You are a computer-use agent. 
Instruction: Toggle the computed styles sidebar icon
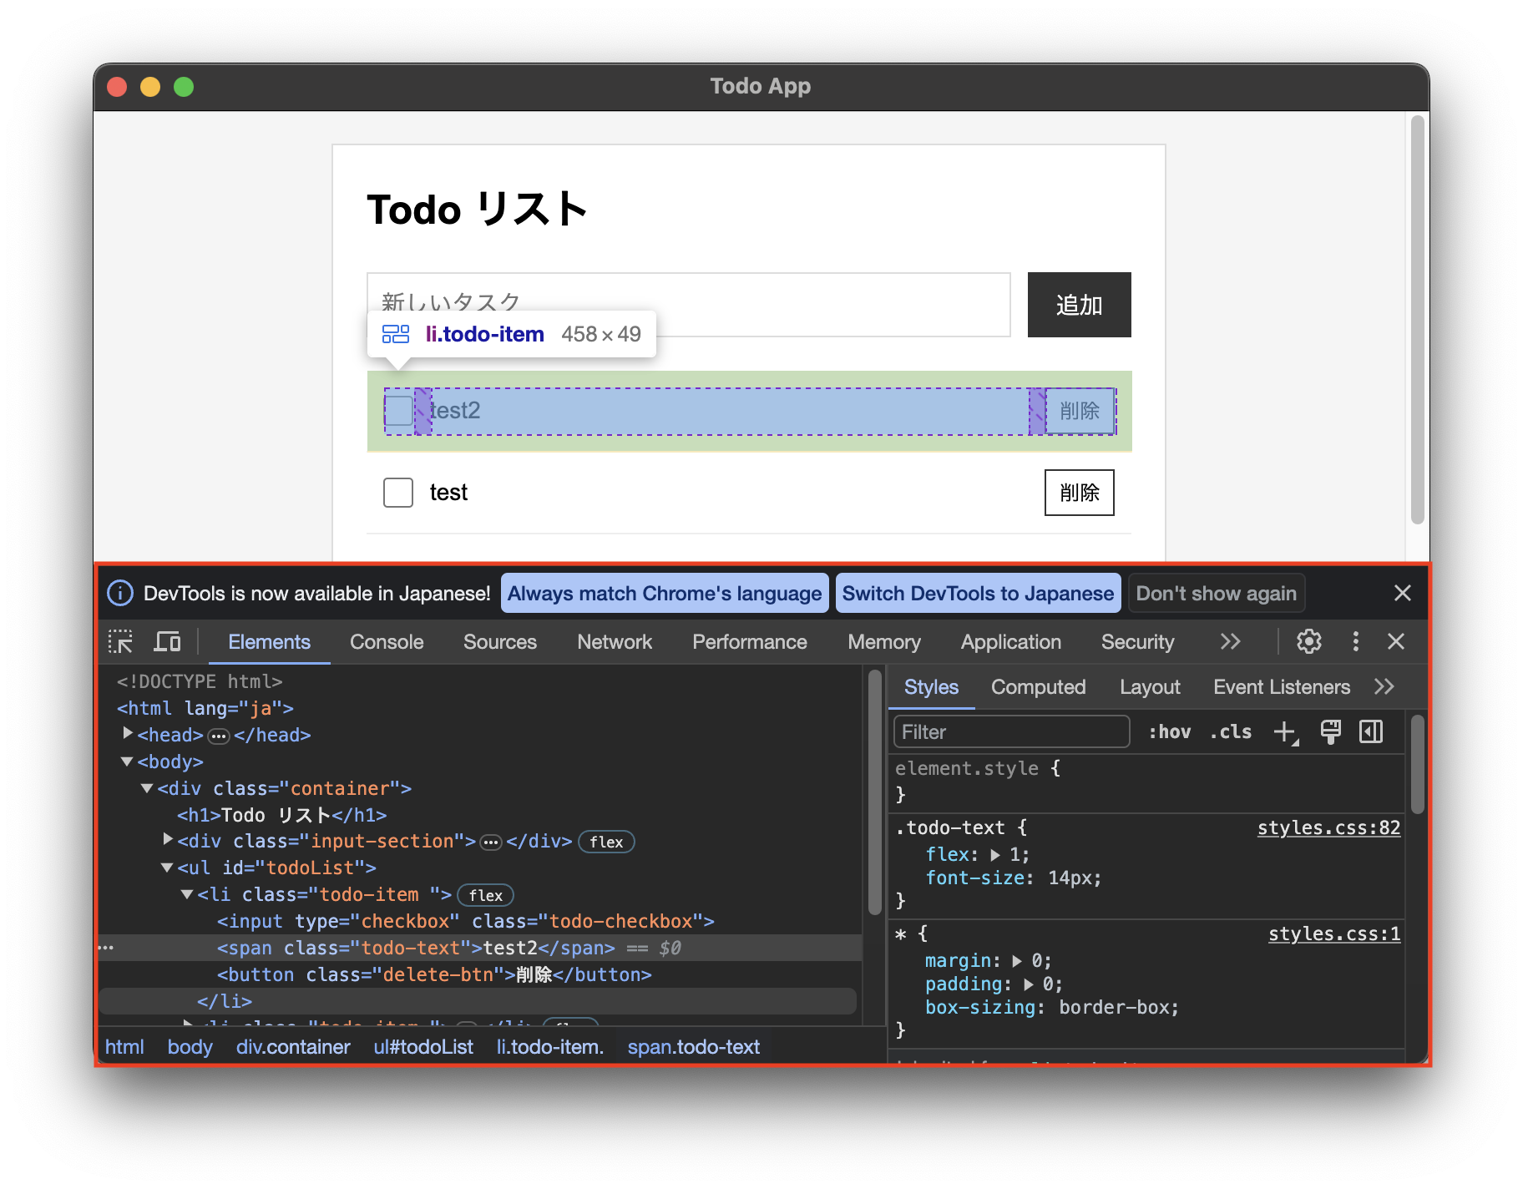click(x=1371, y=732)
